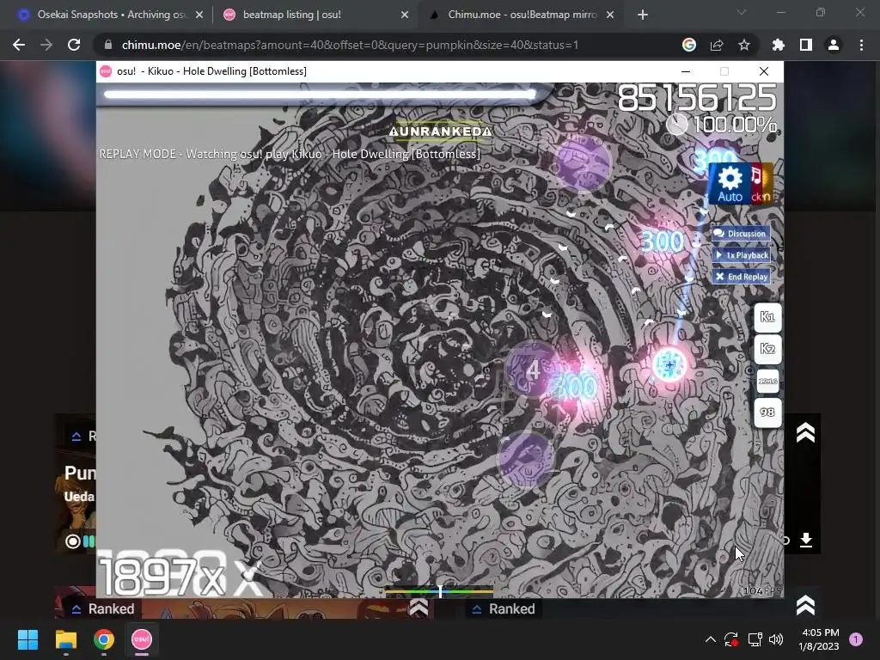This screenshot has width=880, height=660.
Task: Go forward in browser history
Action: point(46,45)
